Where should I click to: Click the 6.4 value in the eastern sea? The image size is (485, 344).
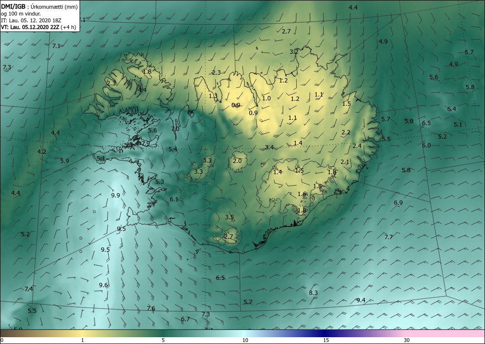(x=452, y=109)
